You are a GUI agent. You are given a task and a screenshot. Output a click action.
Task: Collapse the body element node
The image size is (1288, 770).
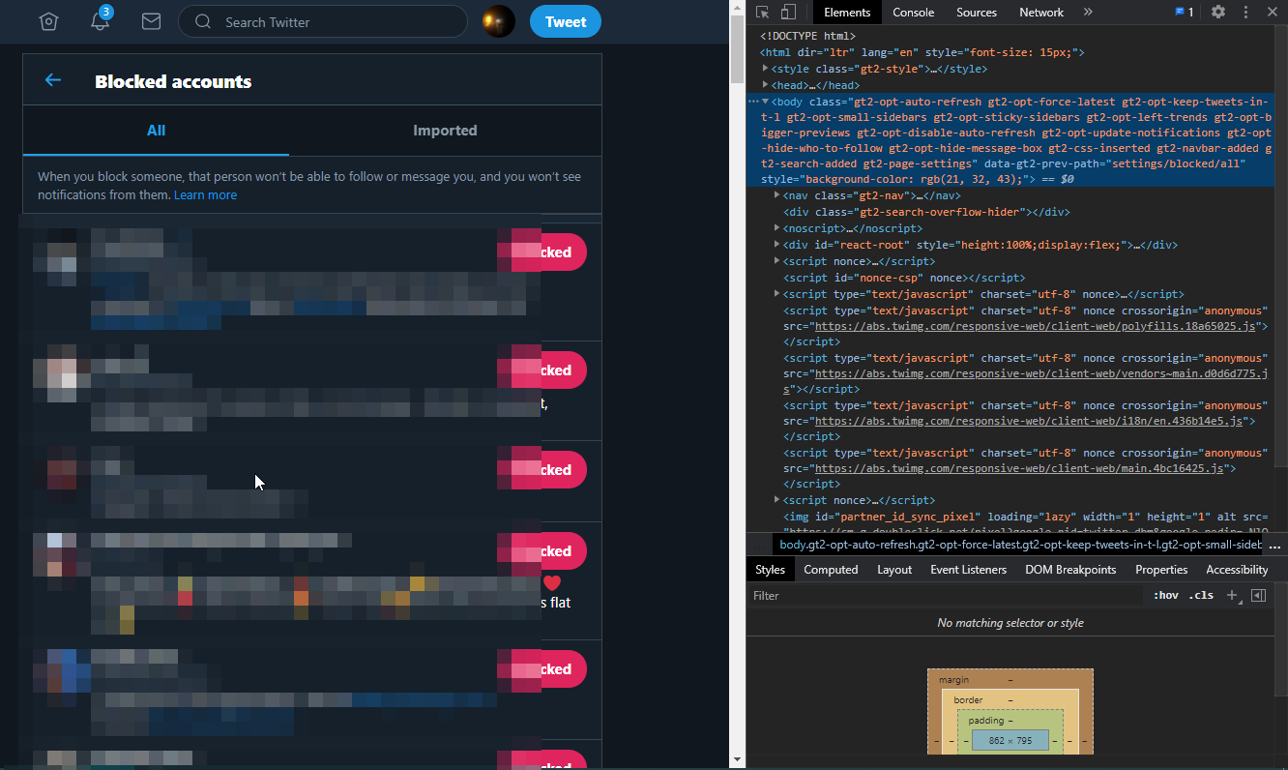[x=765, y=102]
